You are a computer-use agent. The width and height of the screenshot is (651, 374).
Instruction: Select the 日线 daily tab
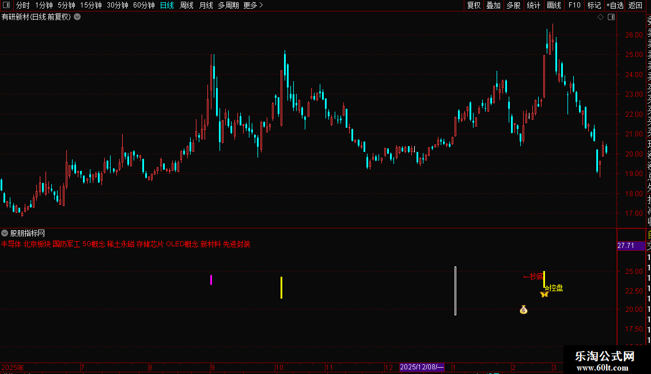167,5
